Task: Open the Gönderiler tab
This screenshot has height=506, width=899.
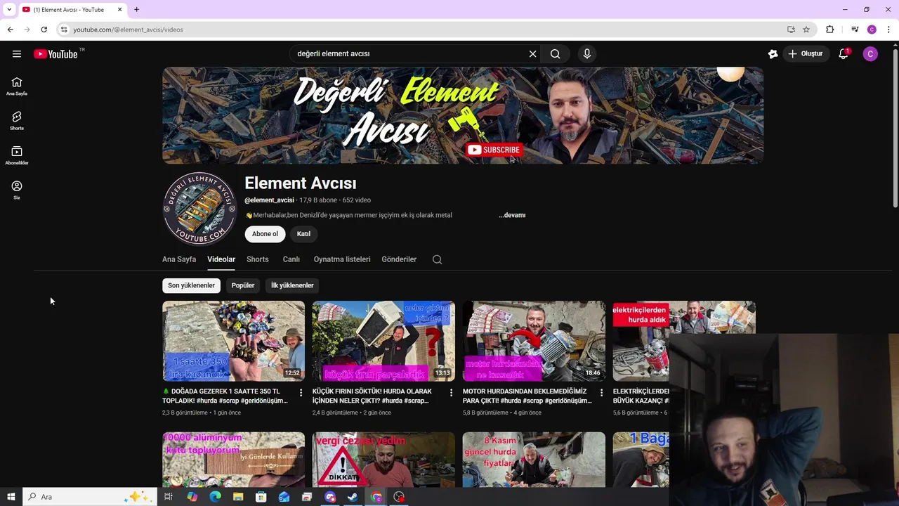Action: [x=399, y=259]
